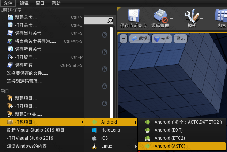Open the 帮助 menu
The image size is (227, 152).
56,3
